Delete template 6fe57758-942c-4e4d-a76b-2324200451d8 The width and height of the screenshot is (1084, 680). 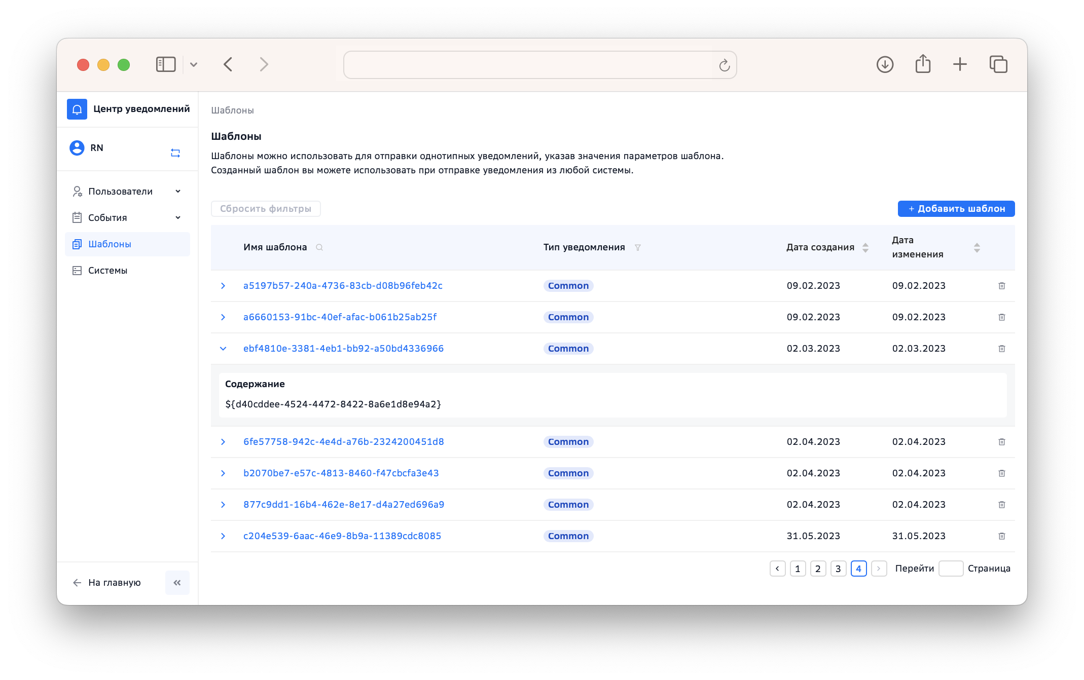[x=1002, y=442]
